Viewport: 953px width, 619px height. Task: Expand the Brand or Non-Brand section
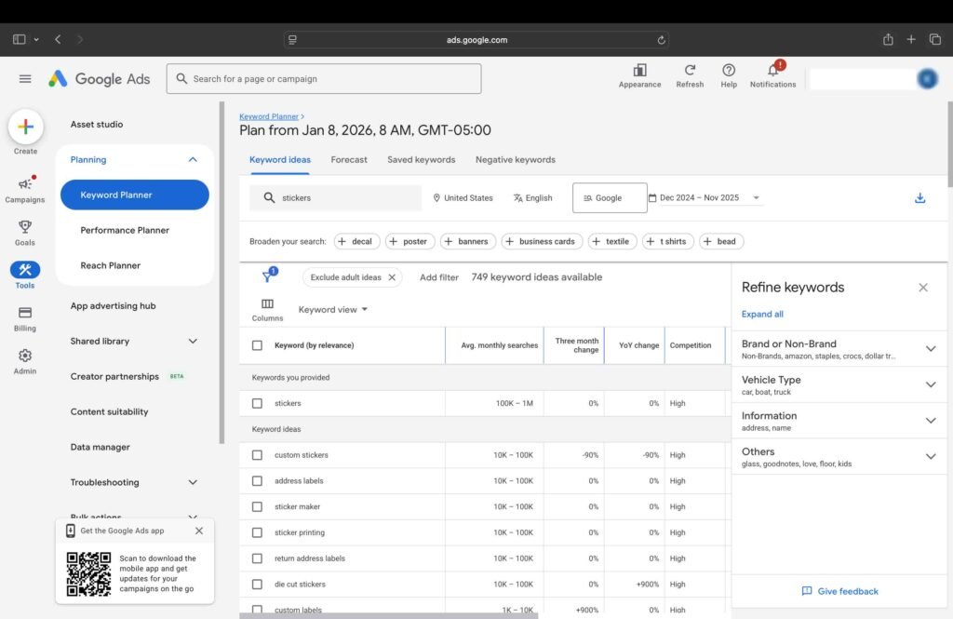(x=930, y=349)
